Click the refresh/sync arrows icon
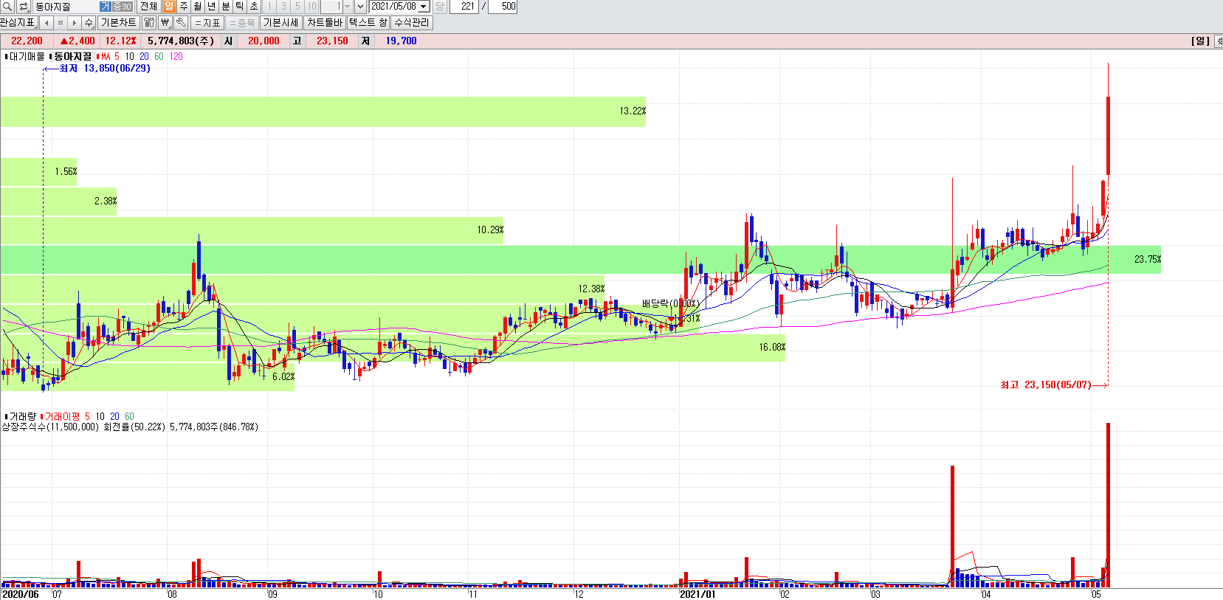This screenshot has width=1223, height=600. [x=23, y=7]
